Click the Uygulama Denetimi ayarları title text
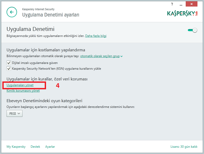This screenshot has width=204, height=154. [x=51, y=15]
